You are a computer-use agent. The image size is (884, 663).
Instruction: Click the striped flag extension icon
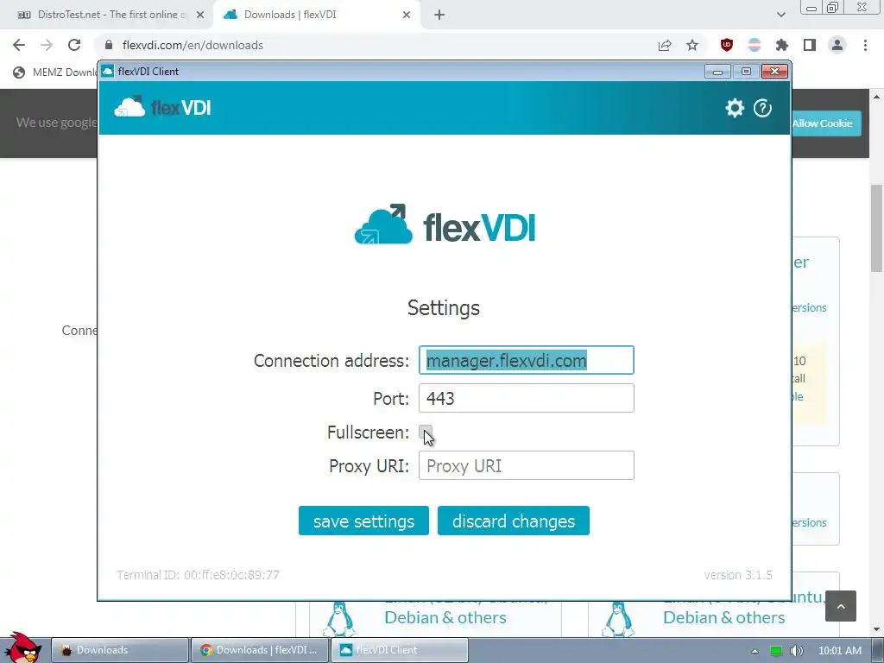(755, 45)
